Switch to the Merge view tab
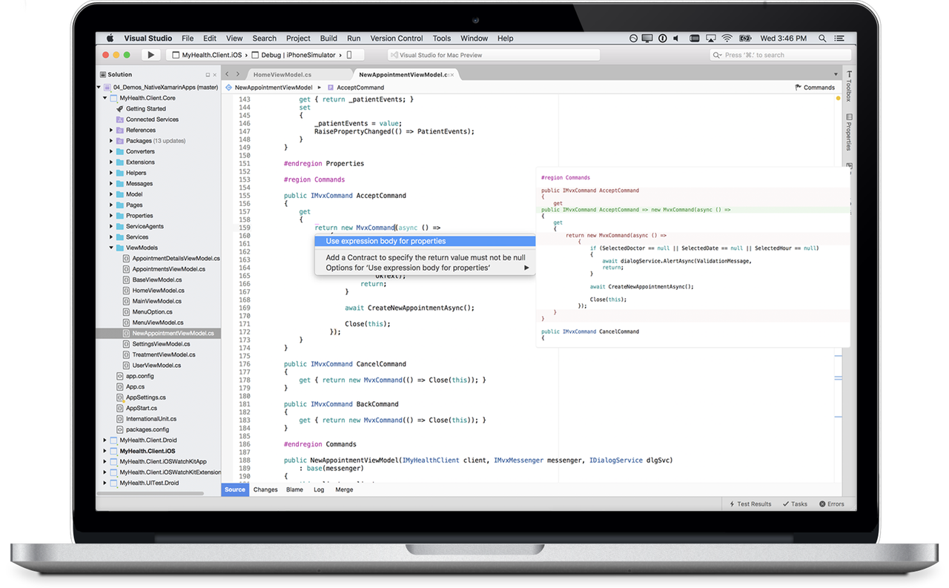This screenshot has width=949, height=588. 344,489
